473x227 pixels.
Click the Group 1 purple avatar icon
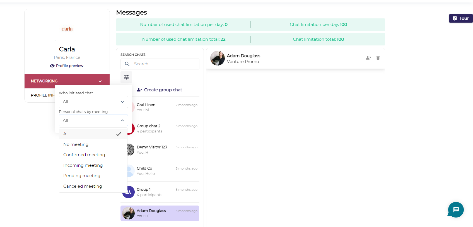point(129,192)
